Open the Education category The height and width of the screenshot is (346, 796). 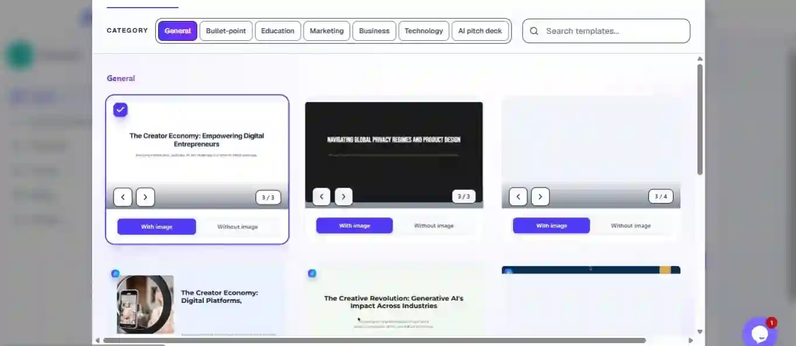tap(278, 31)
